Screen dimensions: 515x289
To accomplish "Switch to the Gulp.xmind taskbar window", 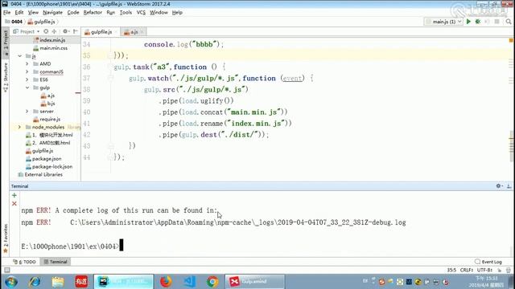I will point(254,282).
